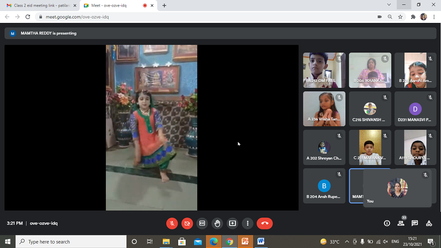The height and width of the screenshot is (248, 441).
Task: Open Chrome's three-dot menu
Action: 434,17
